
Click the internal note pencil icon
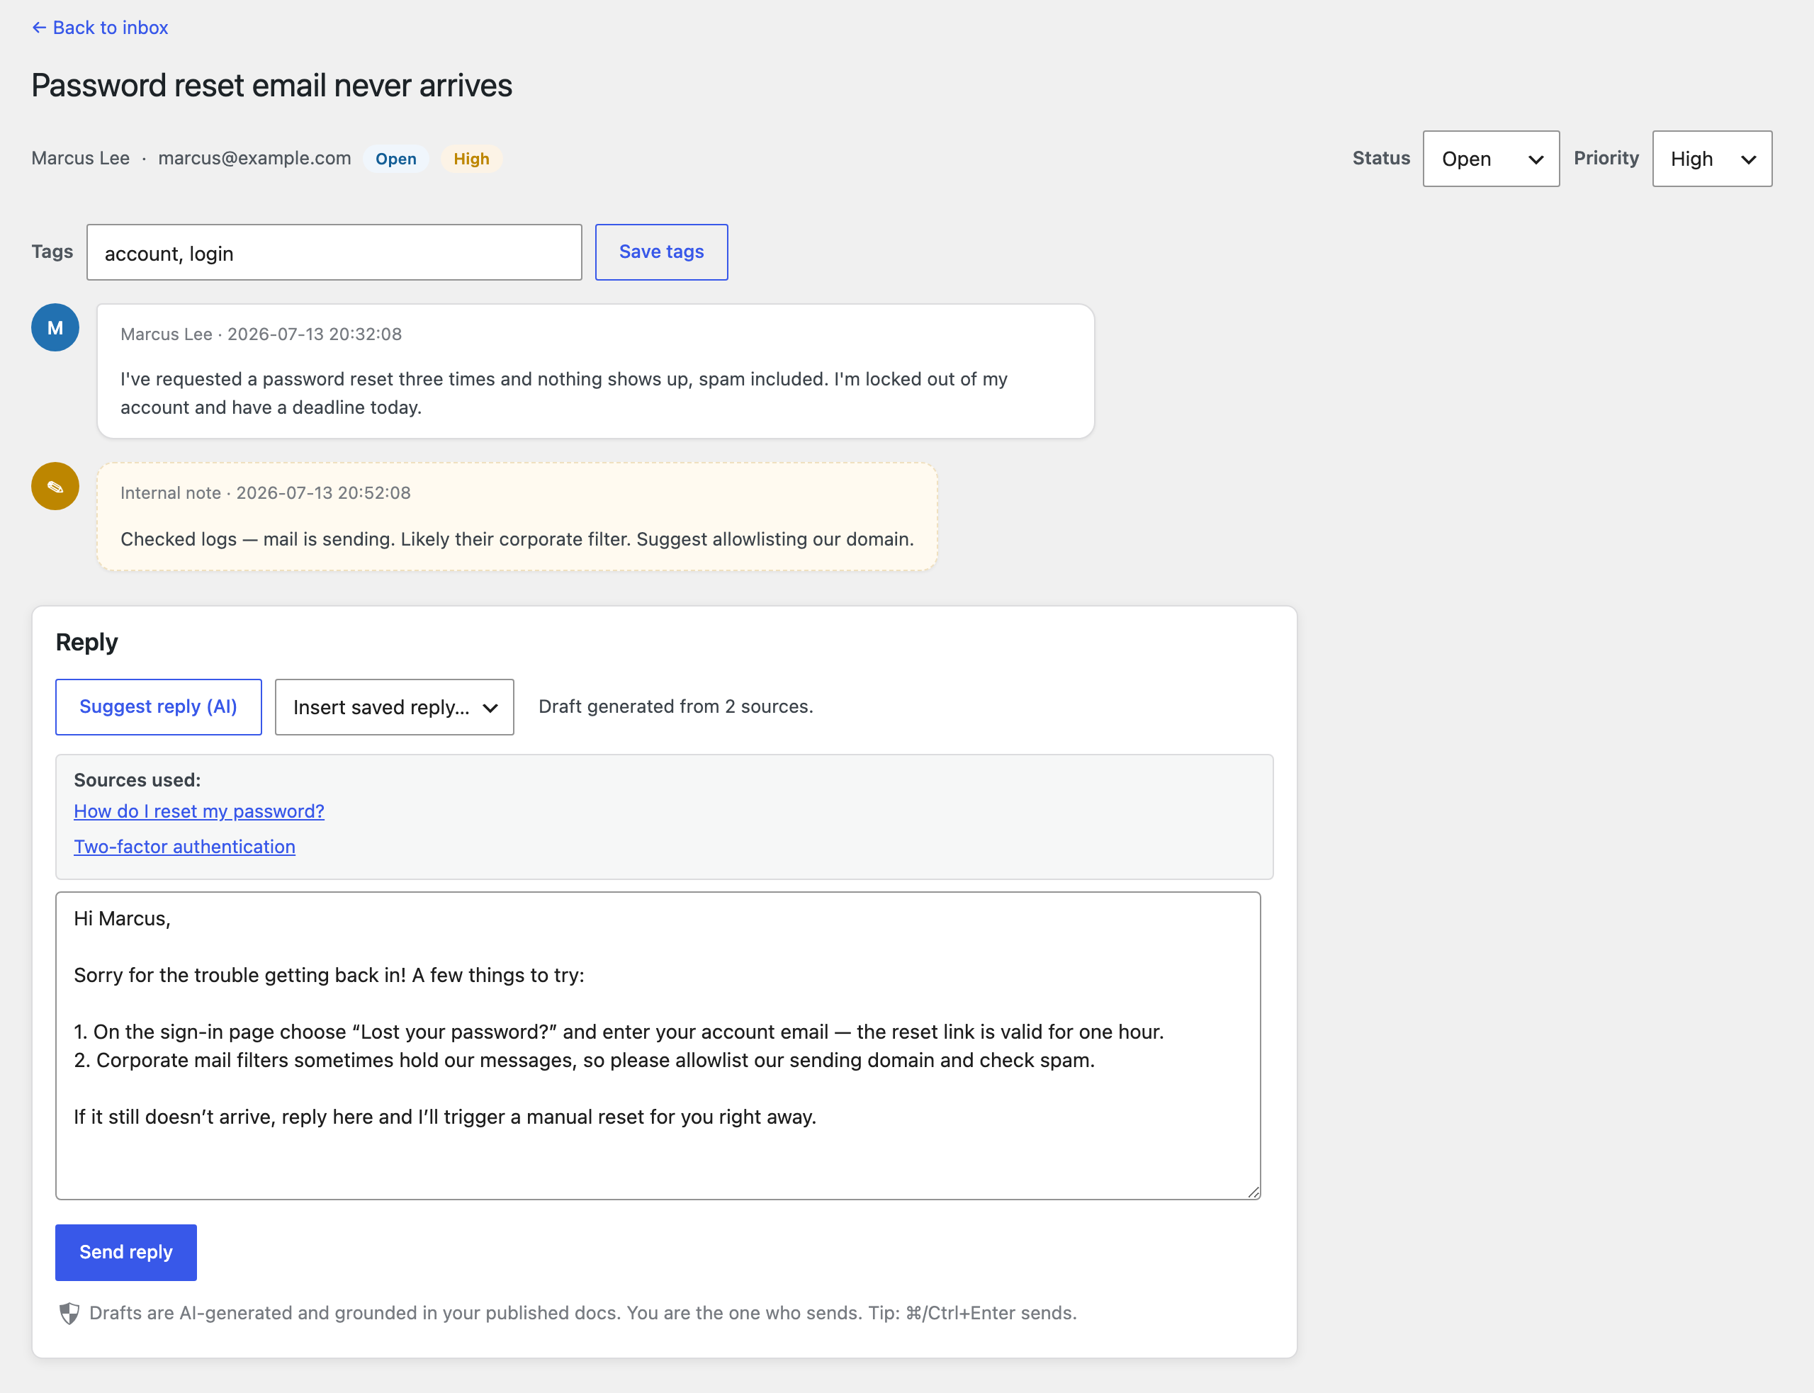coord(55,486)
